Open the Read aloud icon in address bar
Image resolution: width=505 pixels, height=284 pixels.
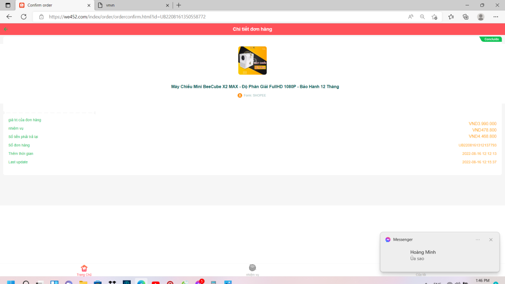(411, 17)
